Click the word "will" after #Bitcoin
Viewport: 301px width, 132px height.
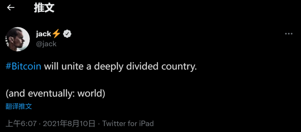tap(52, 66)
